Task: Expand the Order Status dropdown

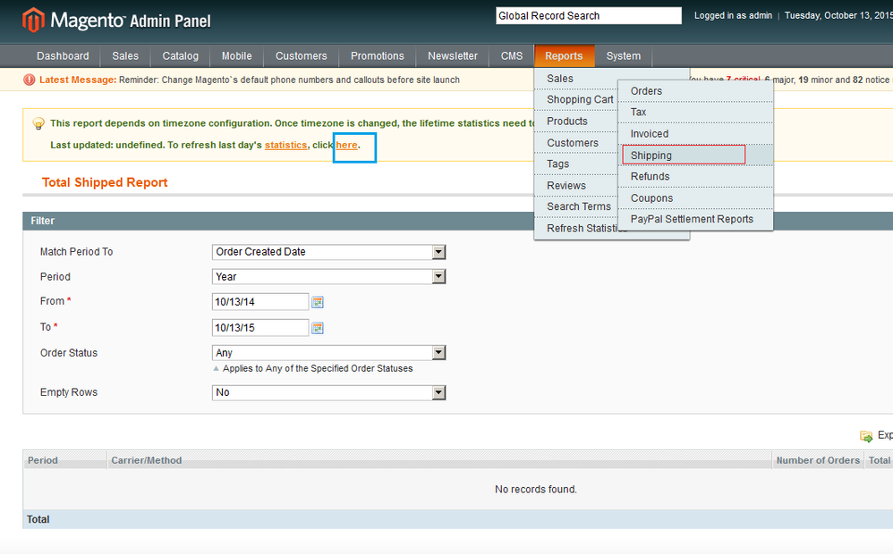Action: [438, 353]
